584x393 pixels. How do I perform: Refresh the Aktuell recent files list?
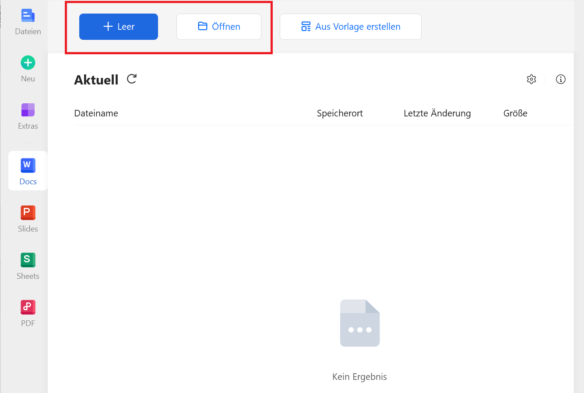132,79
